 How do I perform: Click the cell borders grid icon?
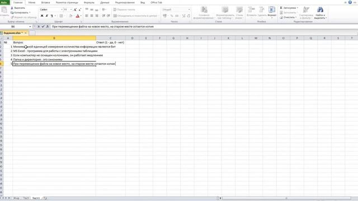pos(61,16)
